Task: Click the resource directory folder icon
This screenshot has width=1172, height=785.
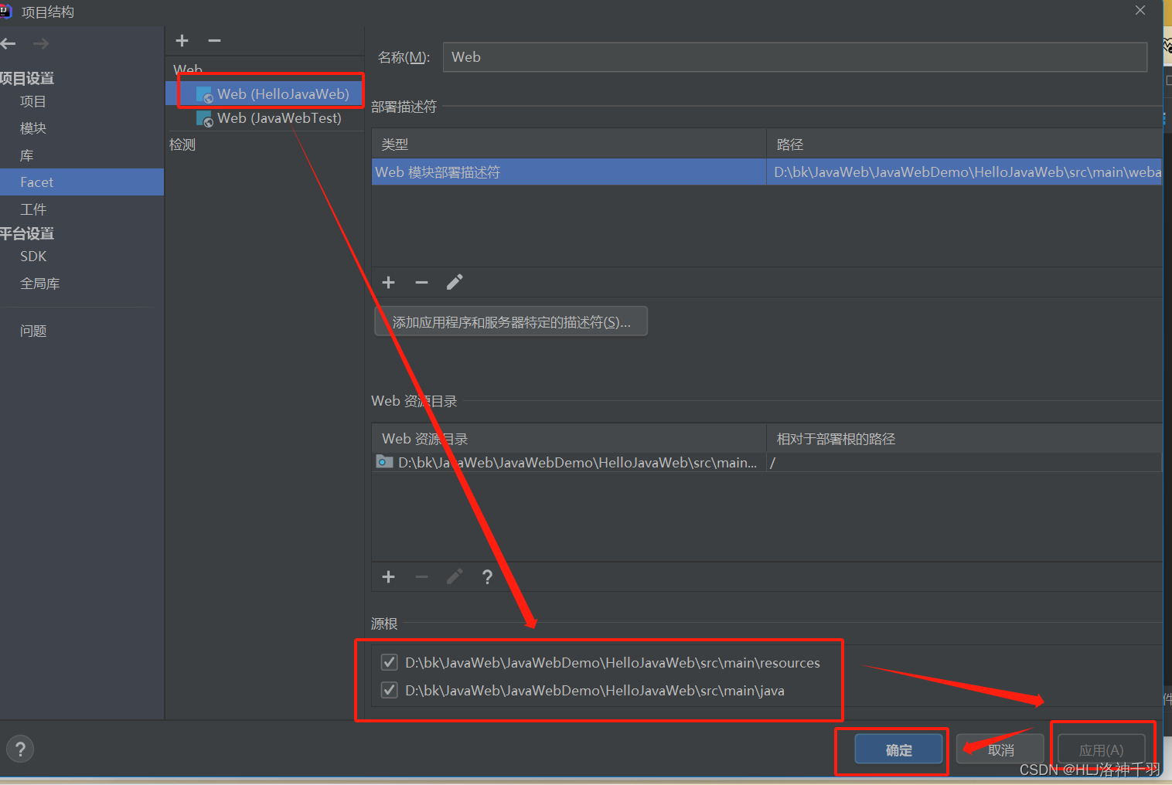Action: pos(384,461)
